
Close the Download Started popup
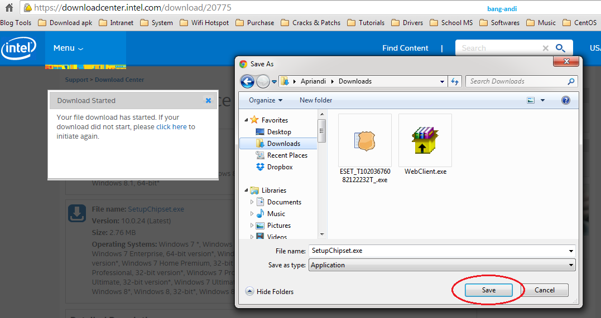pos(208,101)
